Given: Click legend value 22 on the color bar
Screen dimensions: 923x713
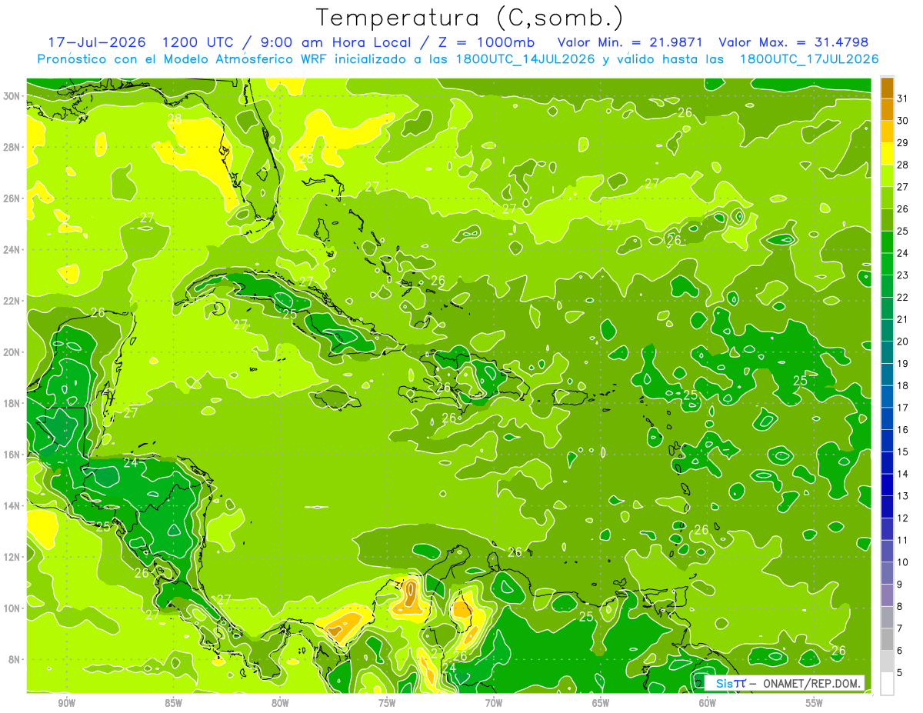Looking at the screenshot, I should click(902, 297).
